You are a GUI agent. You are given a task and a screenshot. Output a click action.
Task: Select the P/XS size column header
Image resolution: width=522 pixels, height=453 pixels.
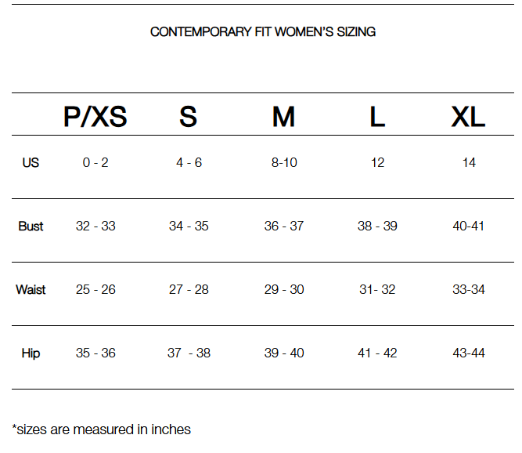(x=95, y=117)
